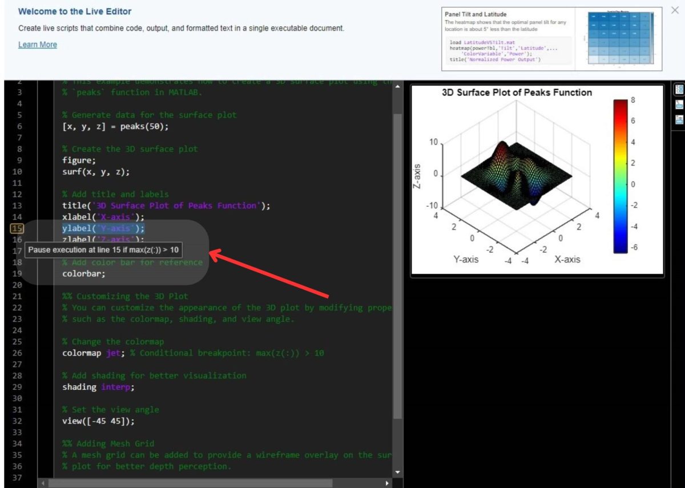685x488 pixels.
Task: Place cursor on the surf(x, y, z) command
Action: [94, 172]
